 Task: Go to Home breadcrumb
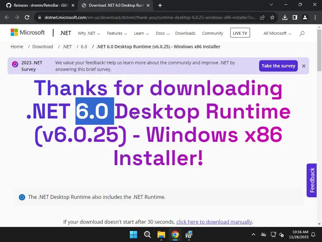[x=17, y=47]
